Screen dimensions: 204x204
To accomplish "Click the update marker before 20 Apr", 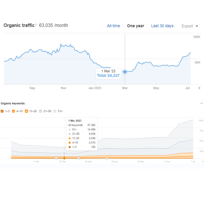I will (106, 158).
